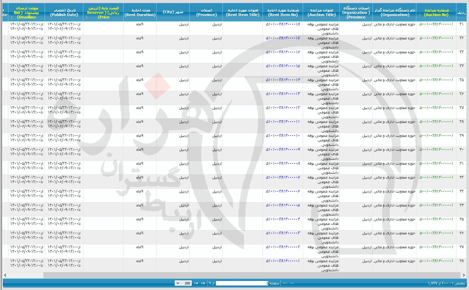This screenshot has width=469, height=290.
Task: Select the province cell اردبیل in row ۳۱
Action: pos(206,28)
